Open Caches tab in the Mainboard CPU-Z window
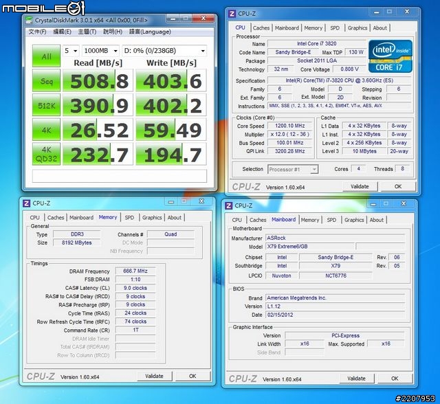The height and width of the screenshot is (404, 440). pyautogui.click(x=258, y=220)
